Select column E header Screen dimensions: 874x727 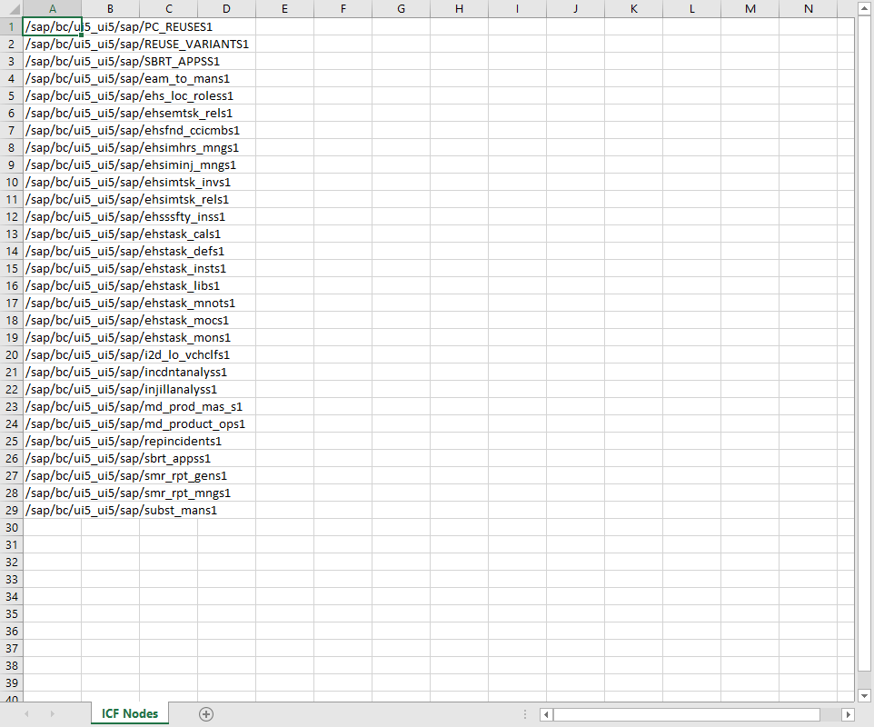click(x=285, y=9)
